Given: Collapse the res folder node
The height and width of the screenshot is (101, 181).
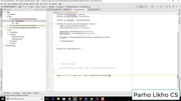Looking at the screenshot, I should coord(6,30).
